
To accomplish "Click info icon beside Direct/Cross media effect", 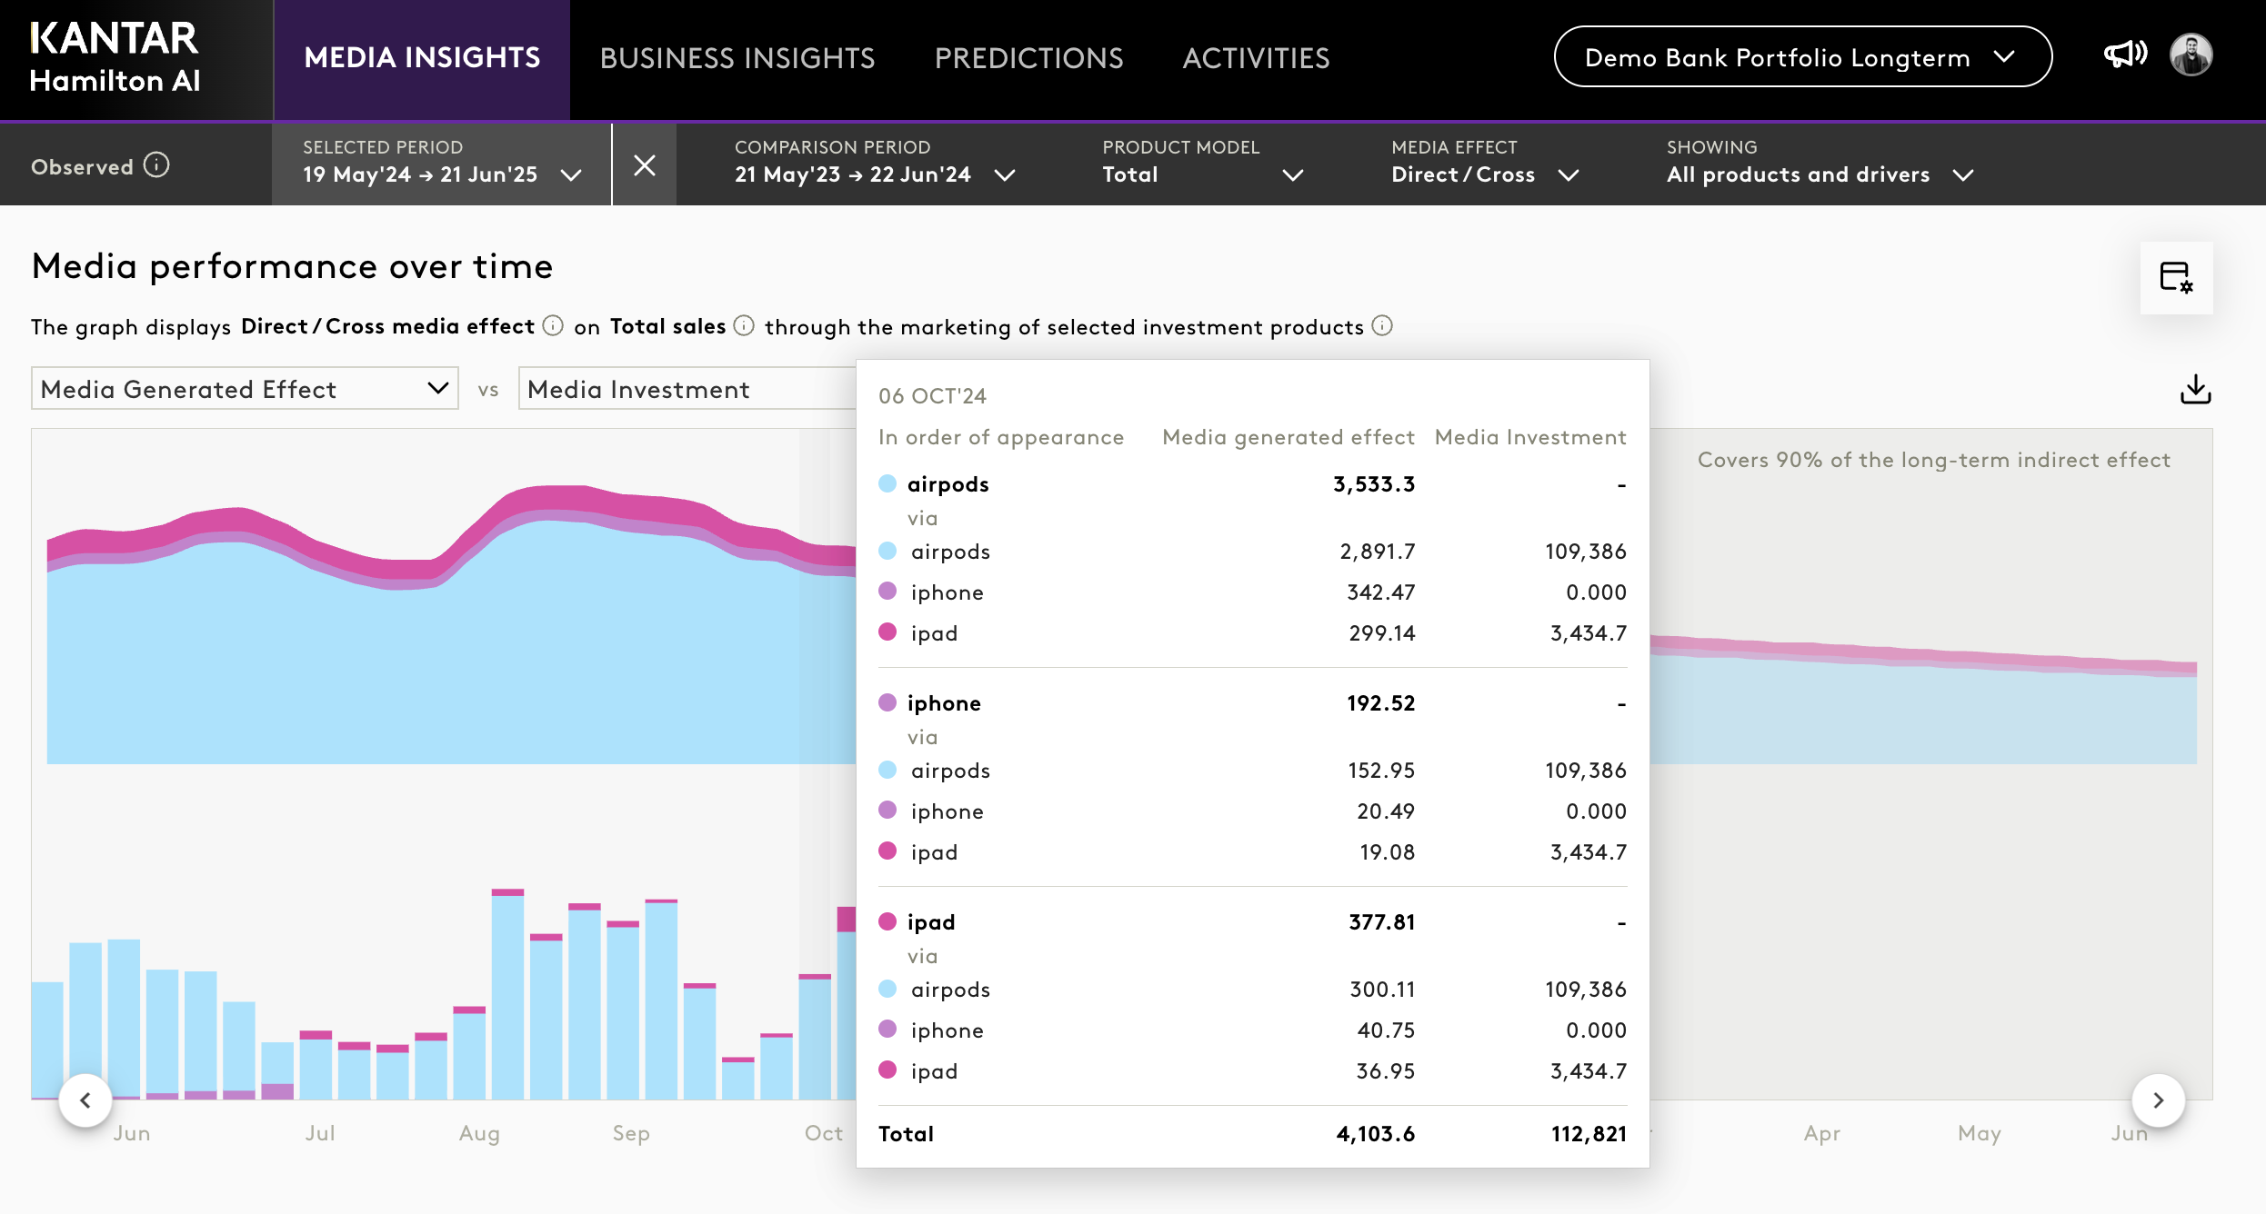I will pyautogui.click(x=553, y=325).
